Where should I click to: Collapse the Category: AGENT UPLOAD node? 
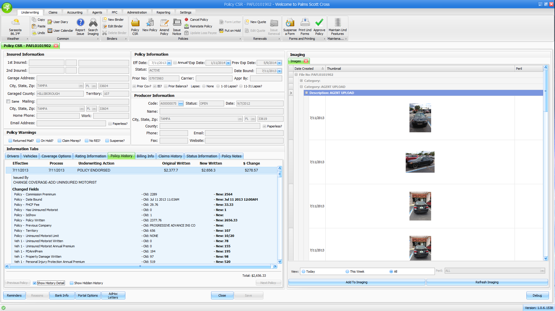coord(301,87)
